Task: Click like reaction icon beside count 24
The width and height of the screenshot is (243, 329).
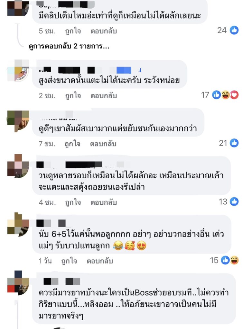Action: 234,30
